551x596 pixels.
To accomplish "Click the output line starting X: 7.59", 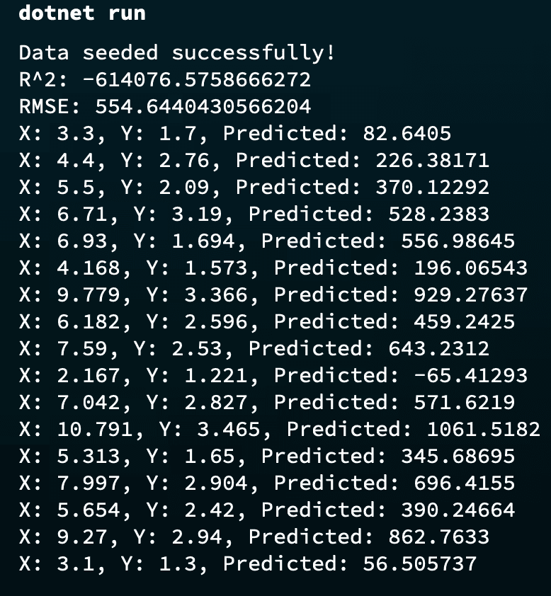I will 254,348.
